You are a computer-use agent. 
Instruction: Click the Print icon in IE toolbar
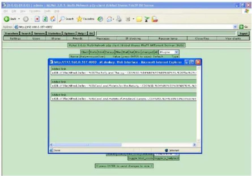pyautogui.click(x=119, y=19)
